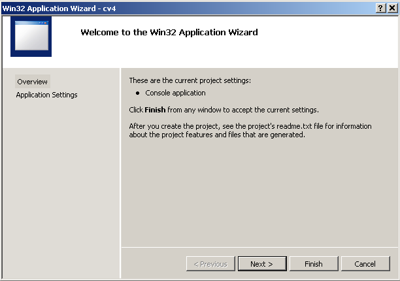400x281 pixels.
Task: Click the blue wizard window icon image
Action: (x=31, y=37)
